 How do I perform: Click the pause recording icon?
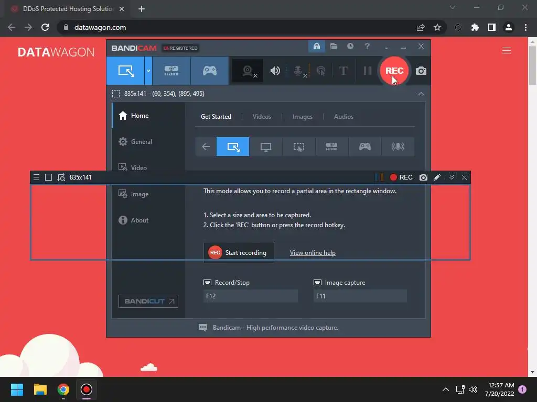coord(368,71)
